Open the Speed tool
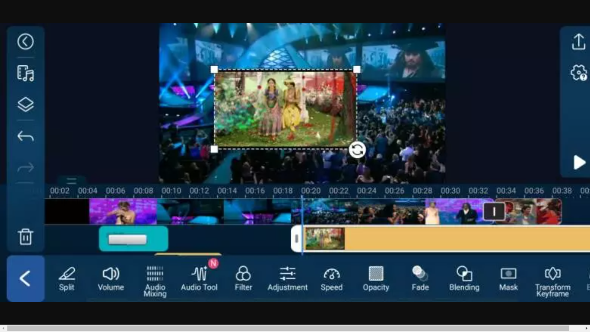The image size is (590, 332). point(332,279)
